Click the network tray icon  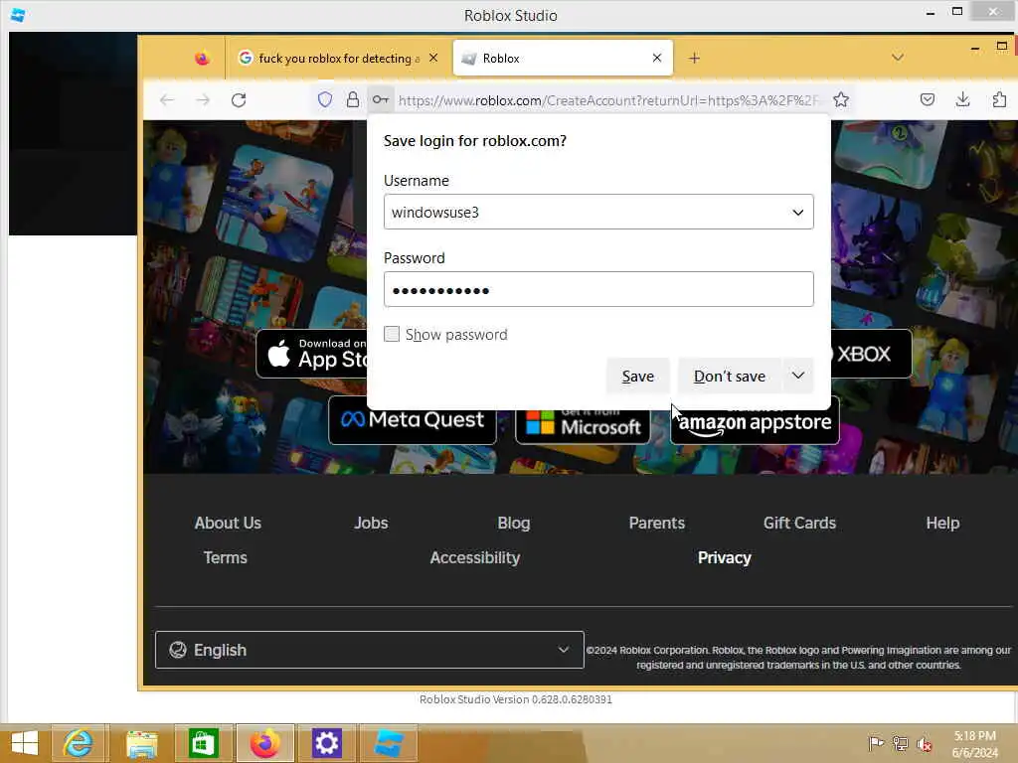pos(900,743)
